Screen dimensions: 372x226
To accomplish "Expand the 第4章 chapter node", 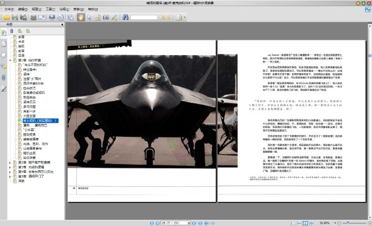I will [10, 172].
